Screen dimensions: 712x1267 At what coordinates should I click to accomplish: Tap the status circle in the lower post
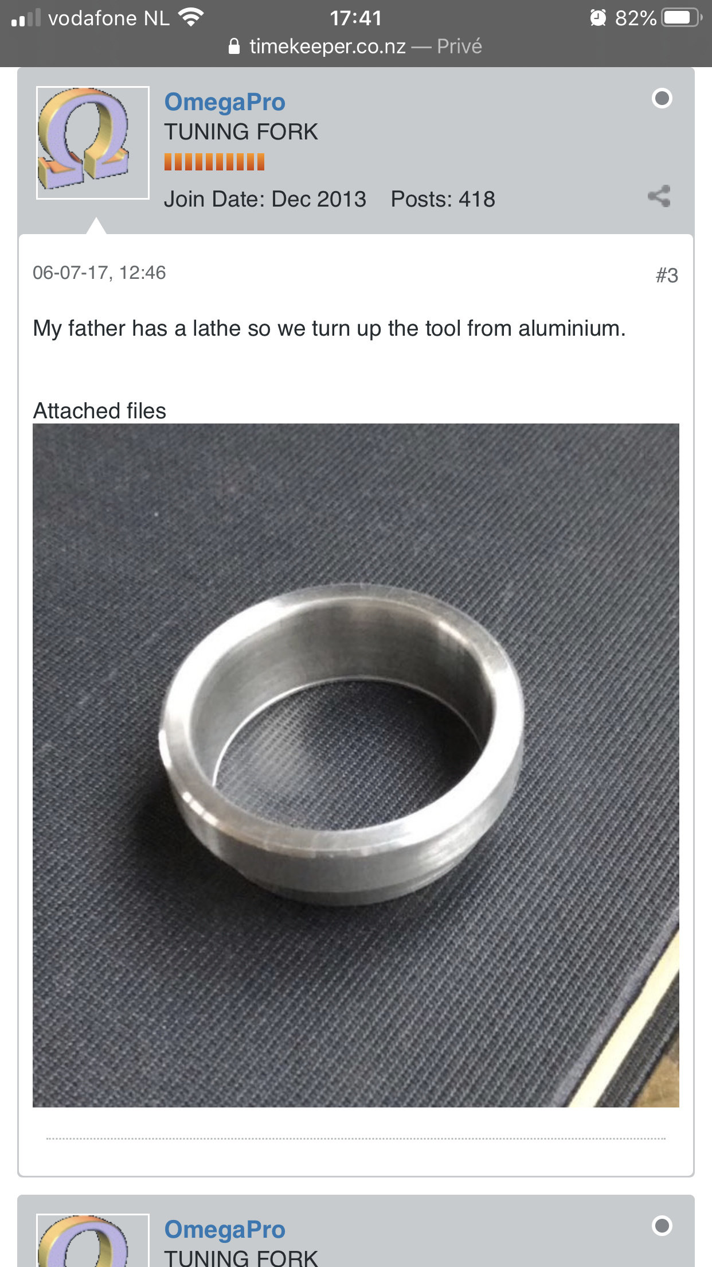tap(662, 1226)
